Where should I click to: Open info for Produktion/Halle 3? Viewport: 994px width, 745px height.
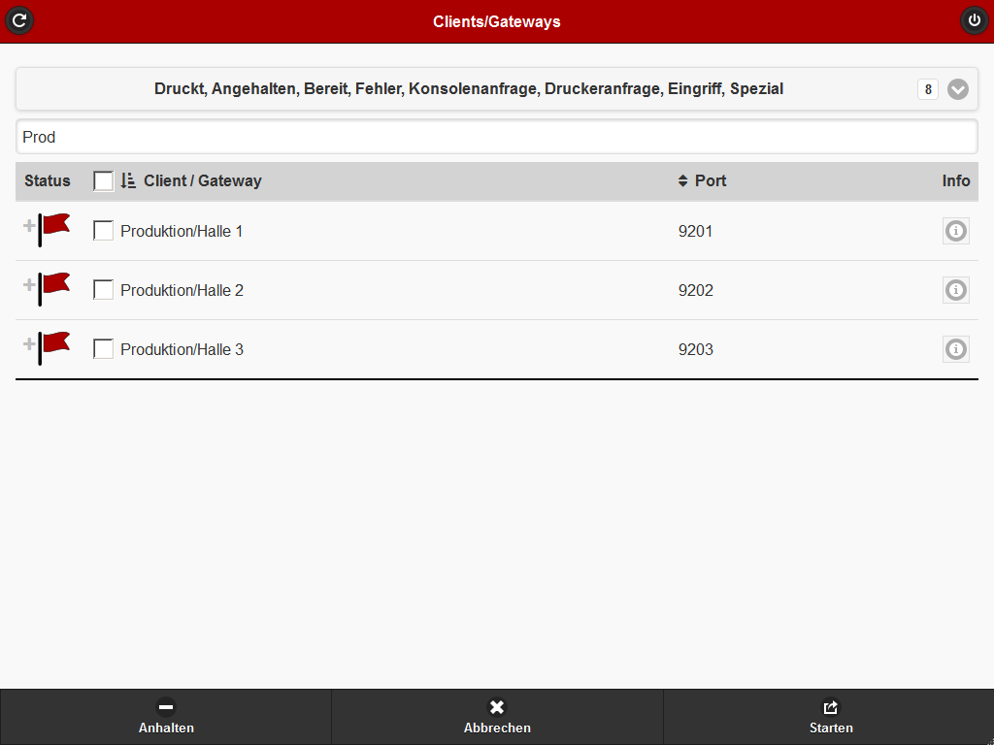956,349
